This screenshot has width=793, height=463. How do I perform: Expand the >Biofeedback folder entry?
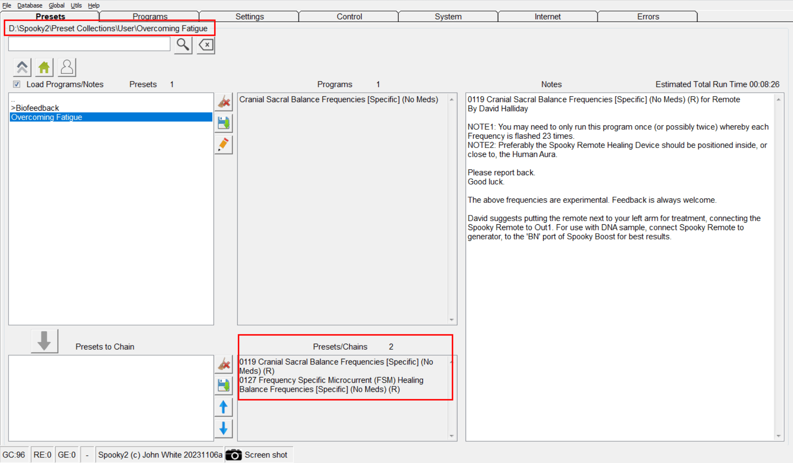[35, 108]
